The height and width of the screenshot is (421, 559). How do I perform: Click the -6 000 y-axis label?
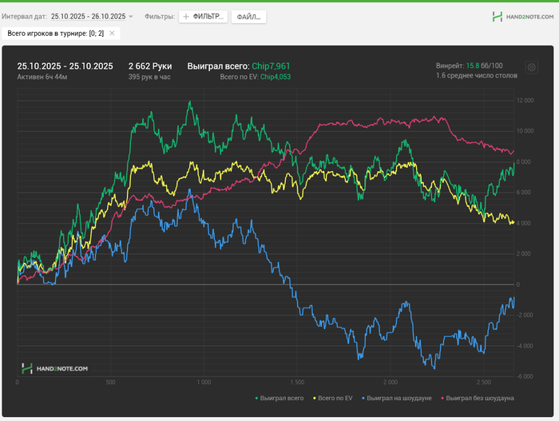point(524,376)
